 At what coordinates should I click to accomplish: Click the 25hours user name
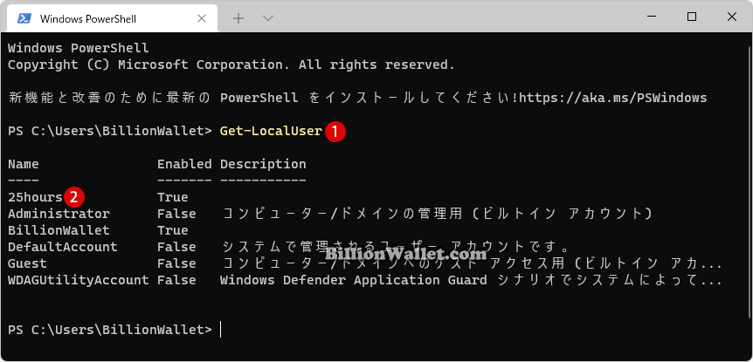pyautogui.click(x=35, y=197)
